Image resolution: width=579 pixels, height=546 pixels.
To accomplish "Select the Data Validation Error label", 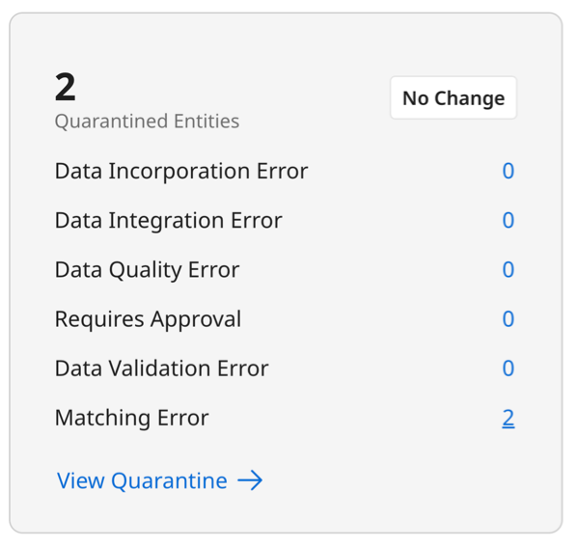I will [x=161, y=369].
